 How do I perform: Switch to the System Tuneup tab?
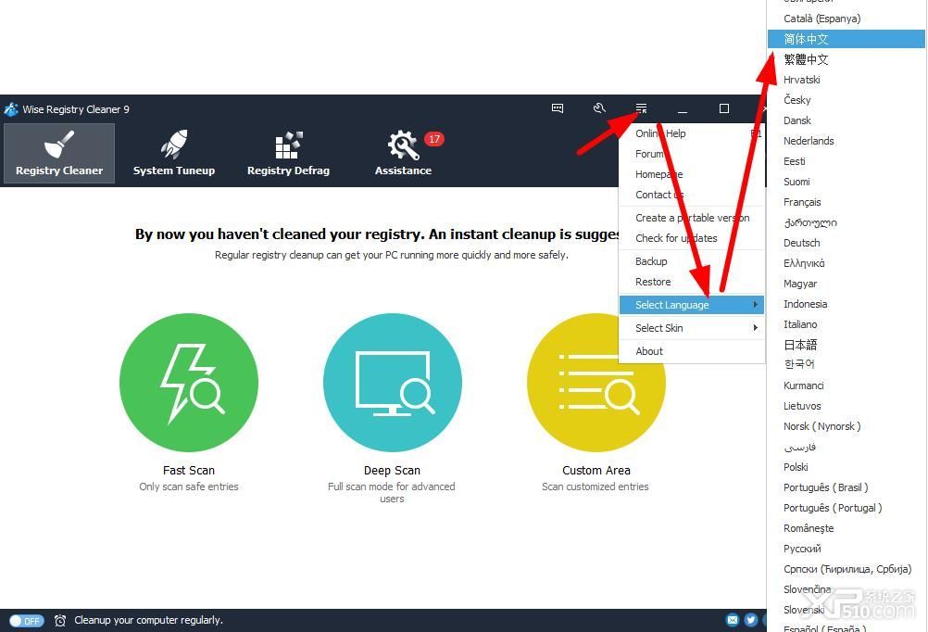pos(174,153)
